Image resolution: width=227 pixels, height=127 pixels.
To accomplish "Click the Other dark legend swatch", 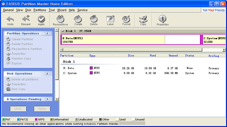I will (101, 119).
